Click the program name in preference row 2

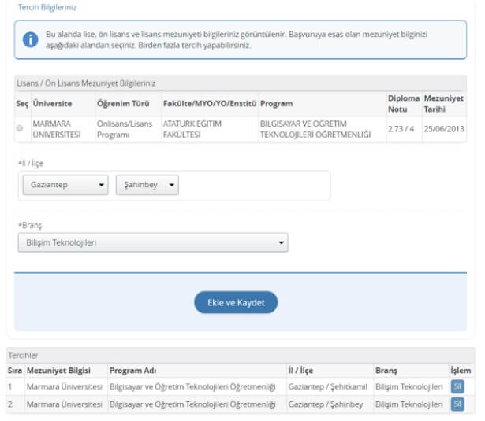[x=192, y=404]
